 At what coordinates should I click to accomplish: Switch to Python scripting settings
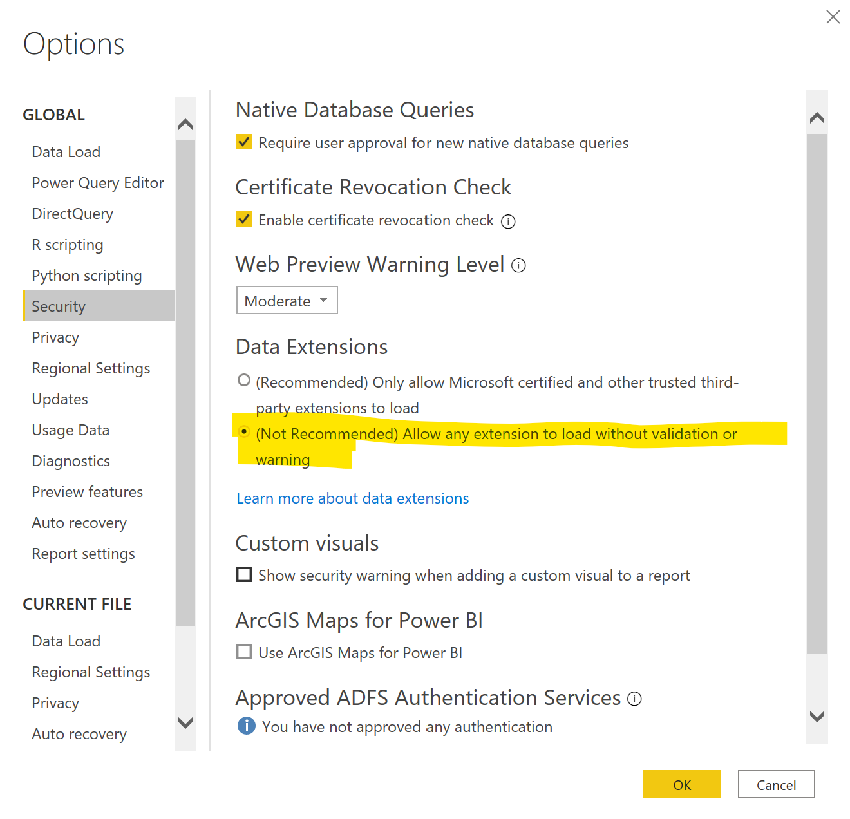[86, 275]
